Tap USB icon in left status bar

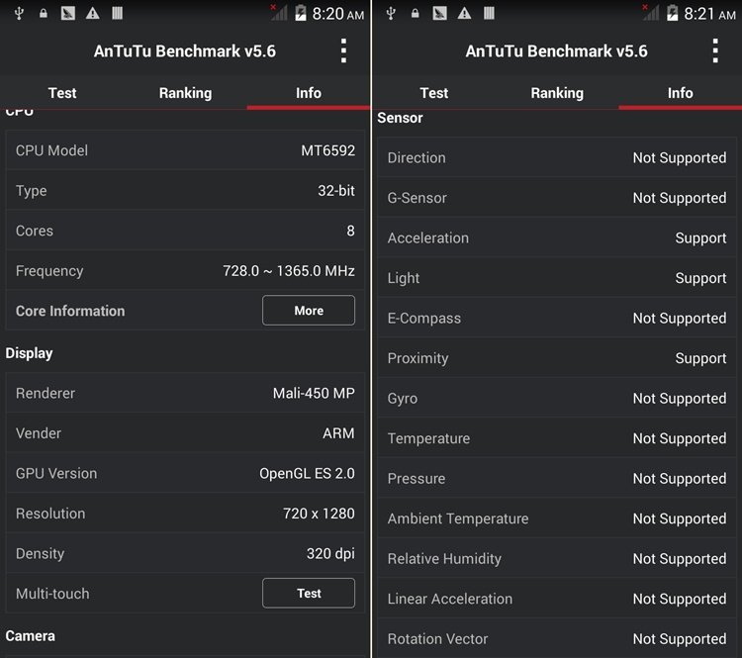[18, 14]
